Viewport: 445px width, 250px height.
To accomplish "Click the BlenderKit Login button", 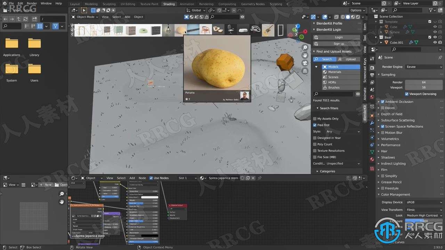I will coord(337,37).
